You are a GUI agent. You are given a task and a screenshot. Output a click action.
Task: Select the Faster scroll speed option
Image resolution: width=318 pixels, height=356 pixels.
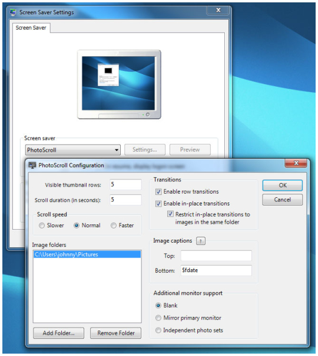click(114, 226)
